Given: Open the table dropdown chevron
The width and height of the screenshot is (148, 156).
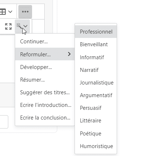Looking at the screenshot, I should pos(10,12).
